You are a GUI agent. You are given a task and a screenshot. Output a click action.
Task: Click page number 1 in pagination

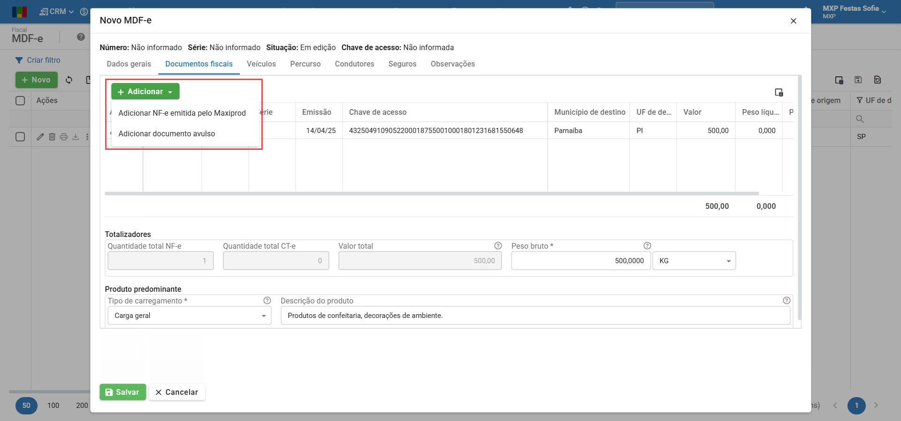[x=856, y=406]
